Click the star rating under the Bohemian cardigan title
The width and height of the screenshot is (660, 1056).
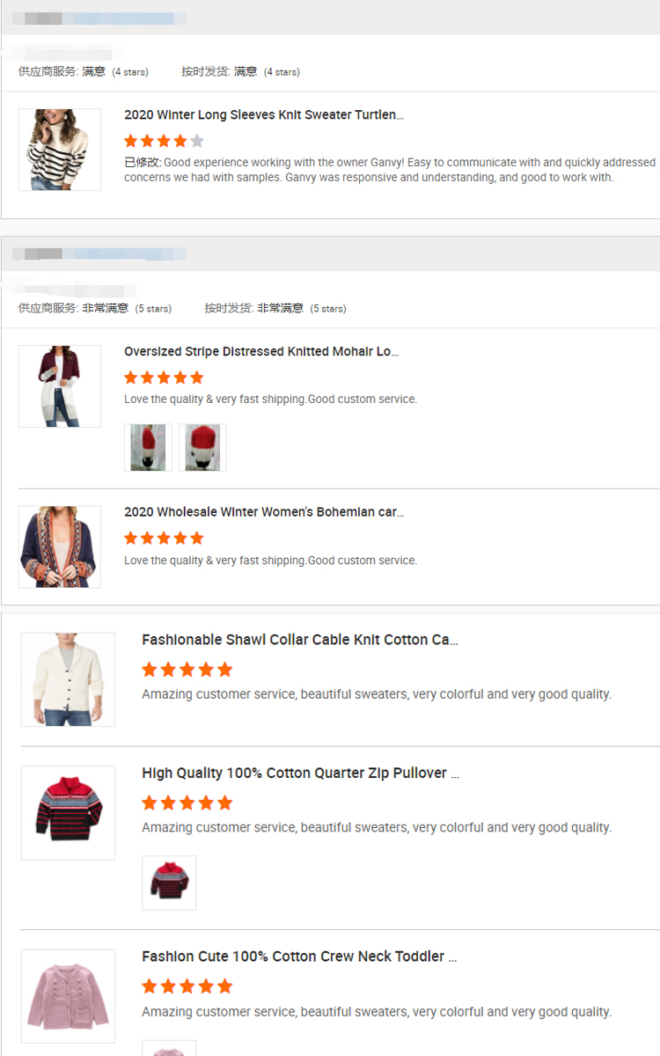pyautogui.click(x=164, y=538)
